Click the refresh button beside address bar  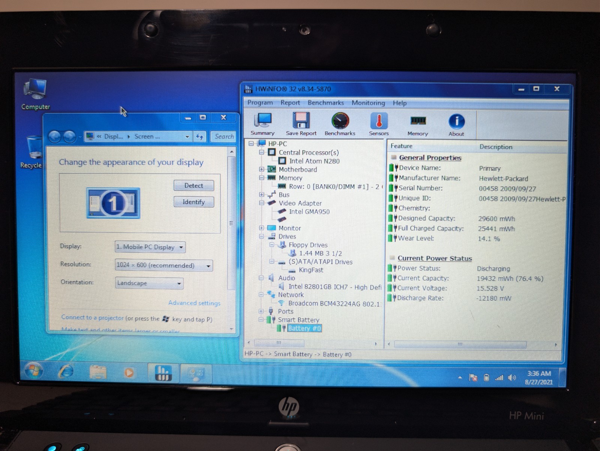pos(199,137)
